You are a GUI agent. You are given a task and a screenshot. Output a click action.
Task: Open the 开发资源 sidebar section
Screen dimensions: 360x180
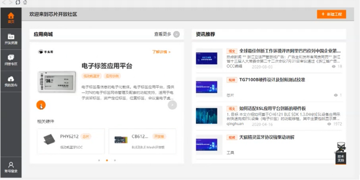point(11,39)
